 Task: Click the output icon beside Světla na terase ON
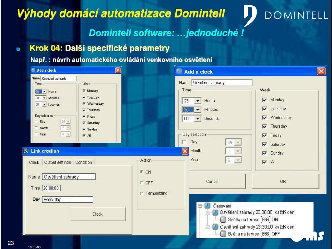(x=223, y=219)
